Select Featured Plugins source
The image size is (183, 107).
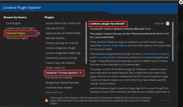(x=16, y=33)
